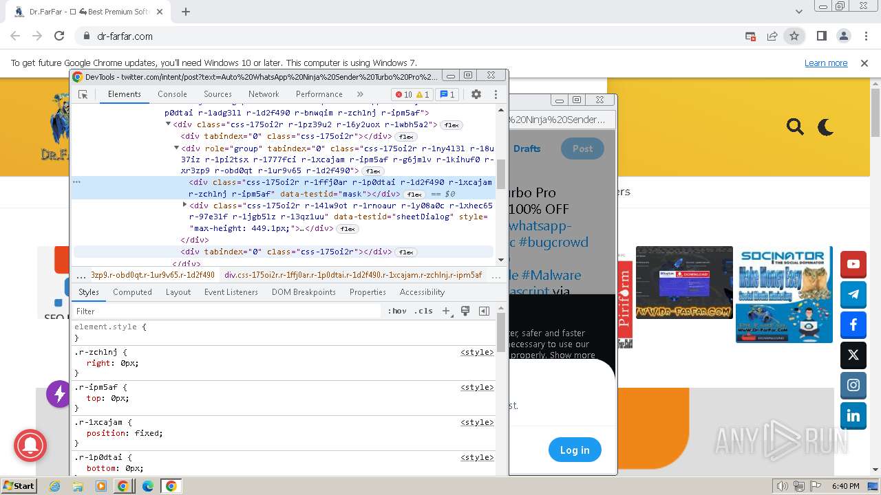This screenshot has height=495, width=881.
Task: Reload the page in Chrome
Action: (x=59, y=36)
